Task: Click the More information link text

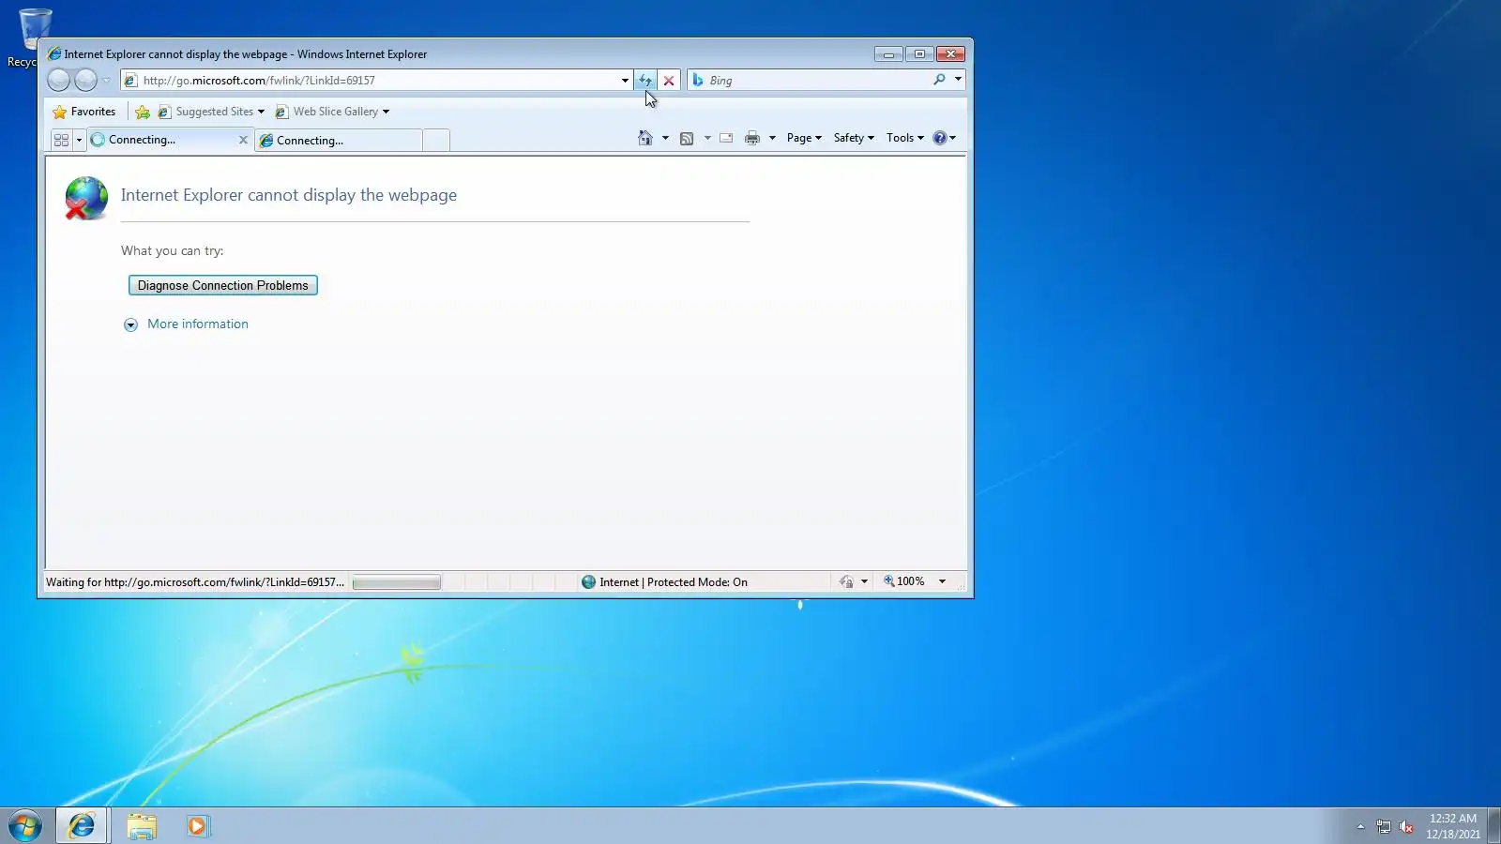Action: pyautogui.click(x=198, y=324)
